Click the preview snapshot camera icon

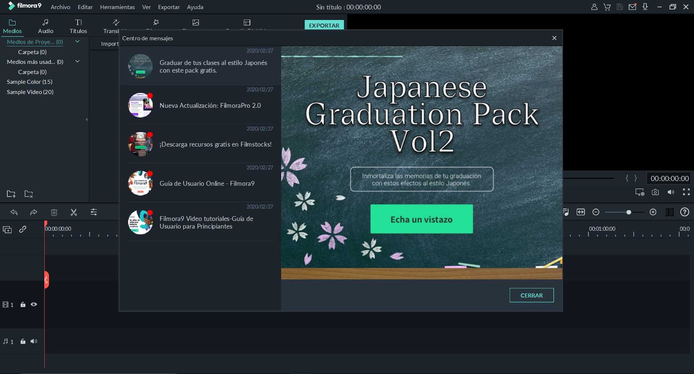[x=655, y=192]
